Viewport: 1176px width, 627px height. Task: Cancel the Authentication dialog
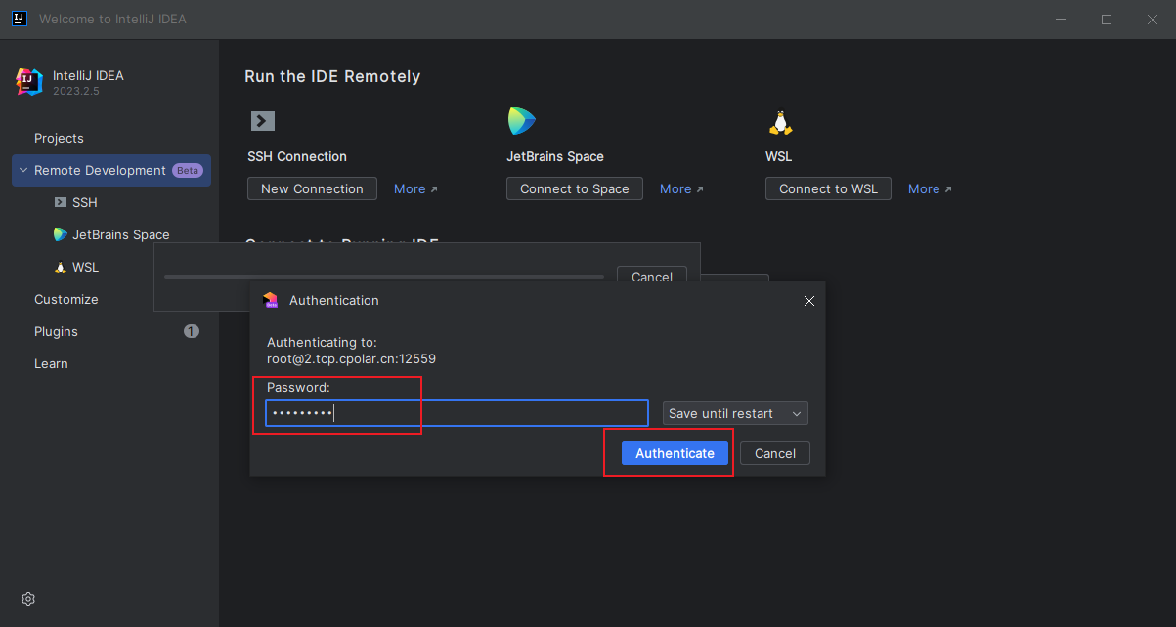pyautogui.click(x=775, y=453)
